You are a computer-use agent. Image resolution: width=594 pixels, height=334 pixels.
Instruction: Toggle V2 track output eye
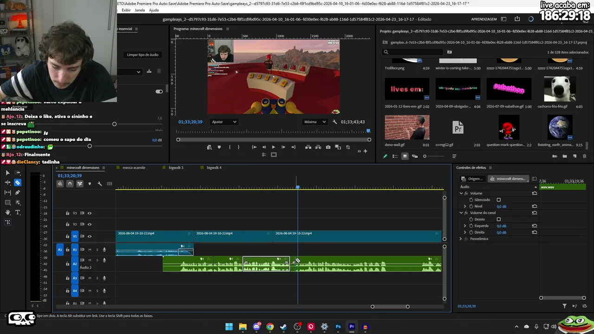[90, 225]
